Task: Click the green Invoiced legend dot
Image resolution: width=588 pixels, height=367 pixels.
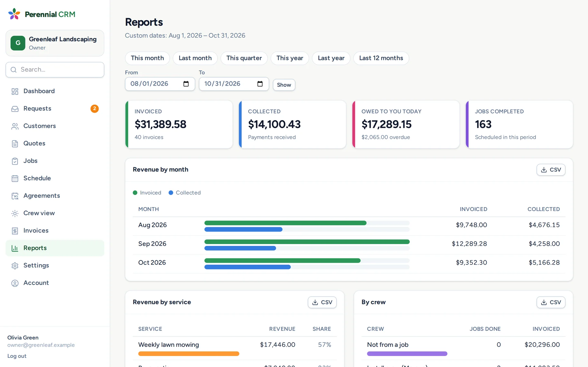Action: pos(135,193)
